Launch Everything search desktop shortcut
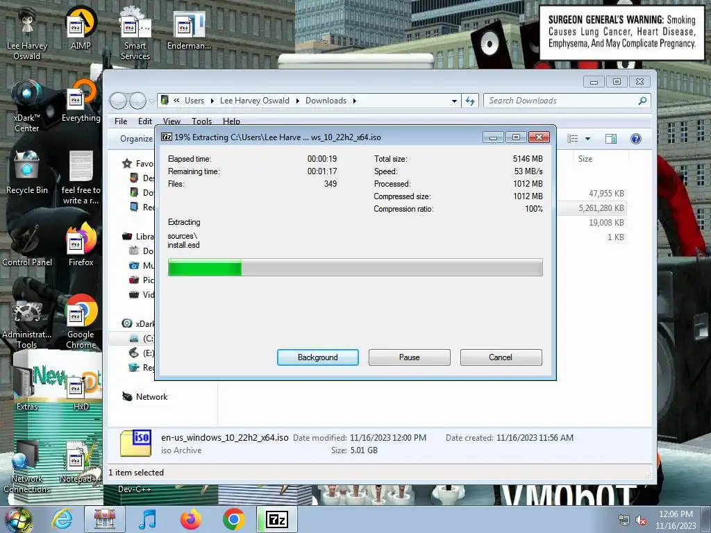 click(81, 101)
